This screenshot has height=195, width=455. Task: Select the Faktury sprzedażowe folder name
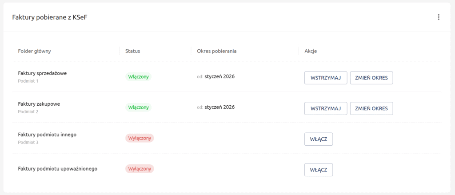click(x=42, y=73)
